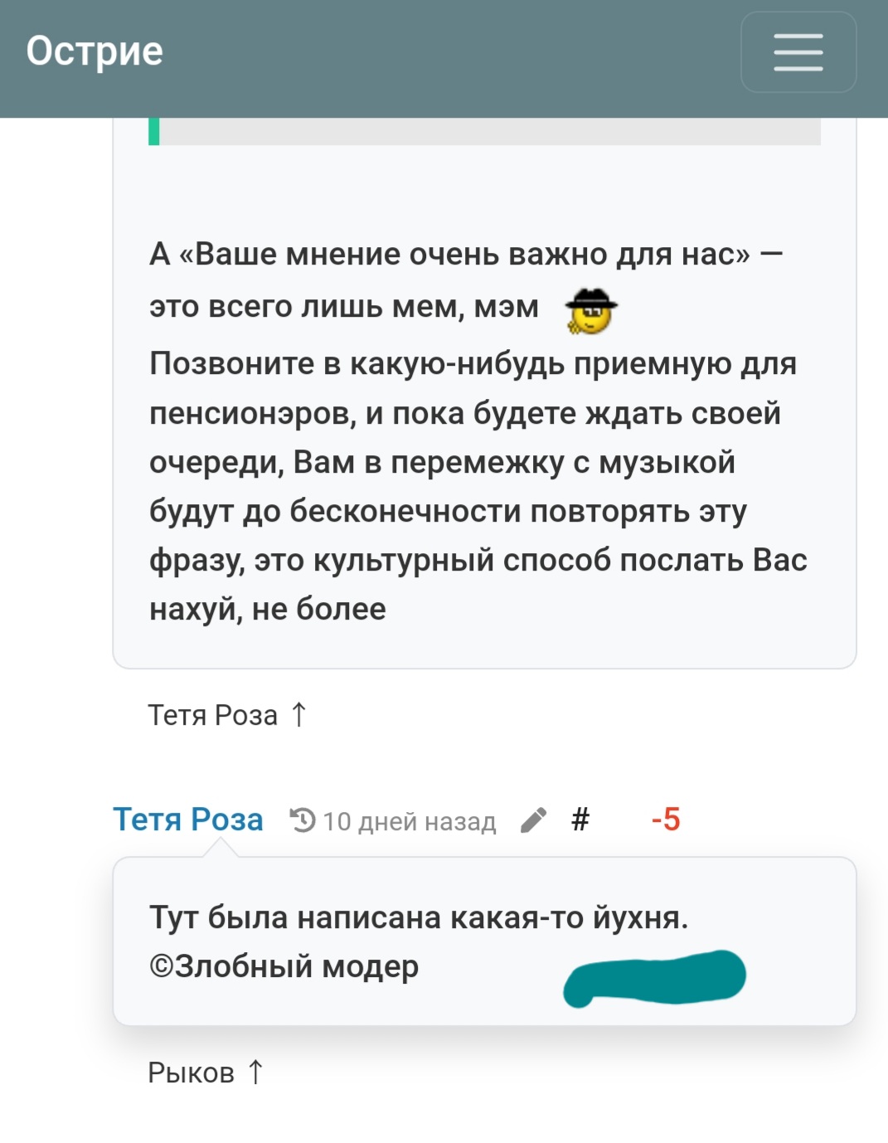This screenshot has height=1143, width=888.
Task: Click the line «Ваше мнение очень важно для нас»
Action: coord(464,254)
